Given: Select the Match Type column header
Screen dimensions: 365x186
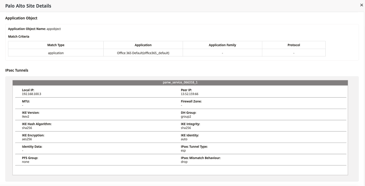Looking at the screenshot, I should click(x=56, y=45).
